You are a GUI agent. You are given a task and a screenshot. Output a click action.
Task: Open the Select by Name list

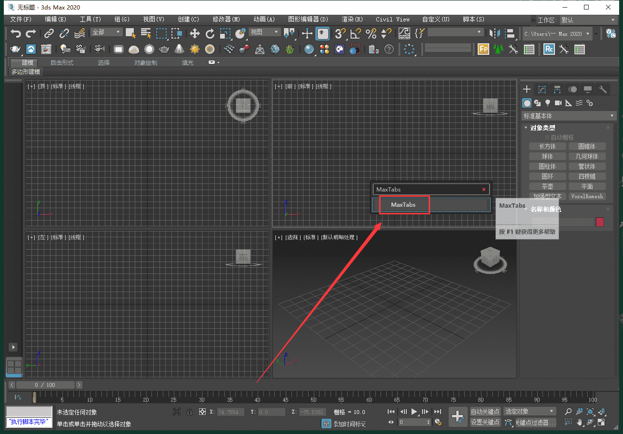pos(146,33)
